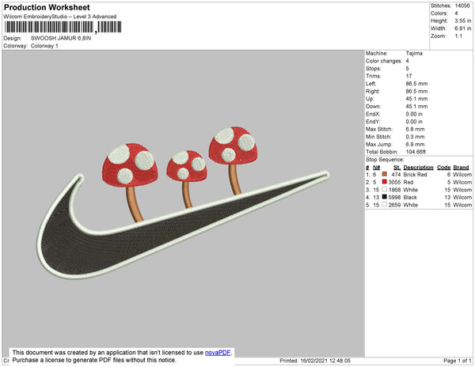Click the Zoom value 1:1
The image size is (475, 367).
[458, 36]
